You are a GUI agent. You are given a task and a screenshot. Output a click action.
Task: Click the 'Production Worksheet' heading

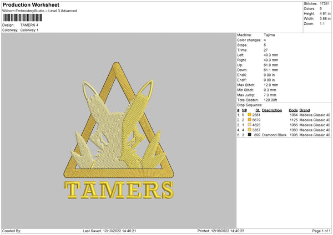(31, 4)
